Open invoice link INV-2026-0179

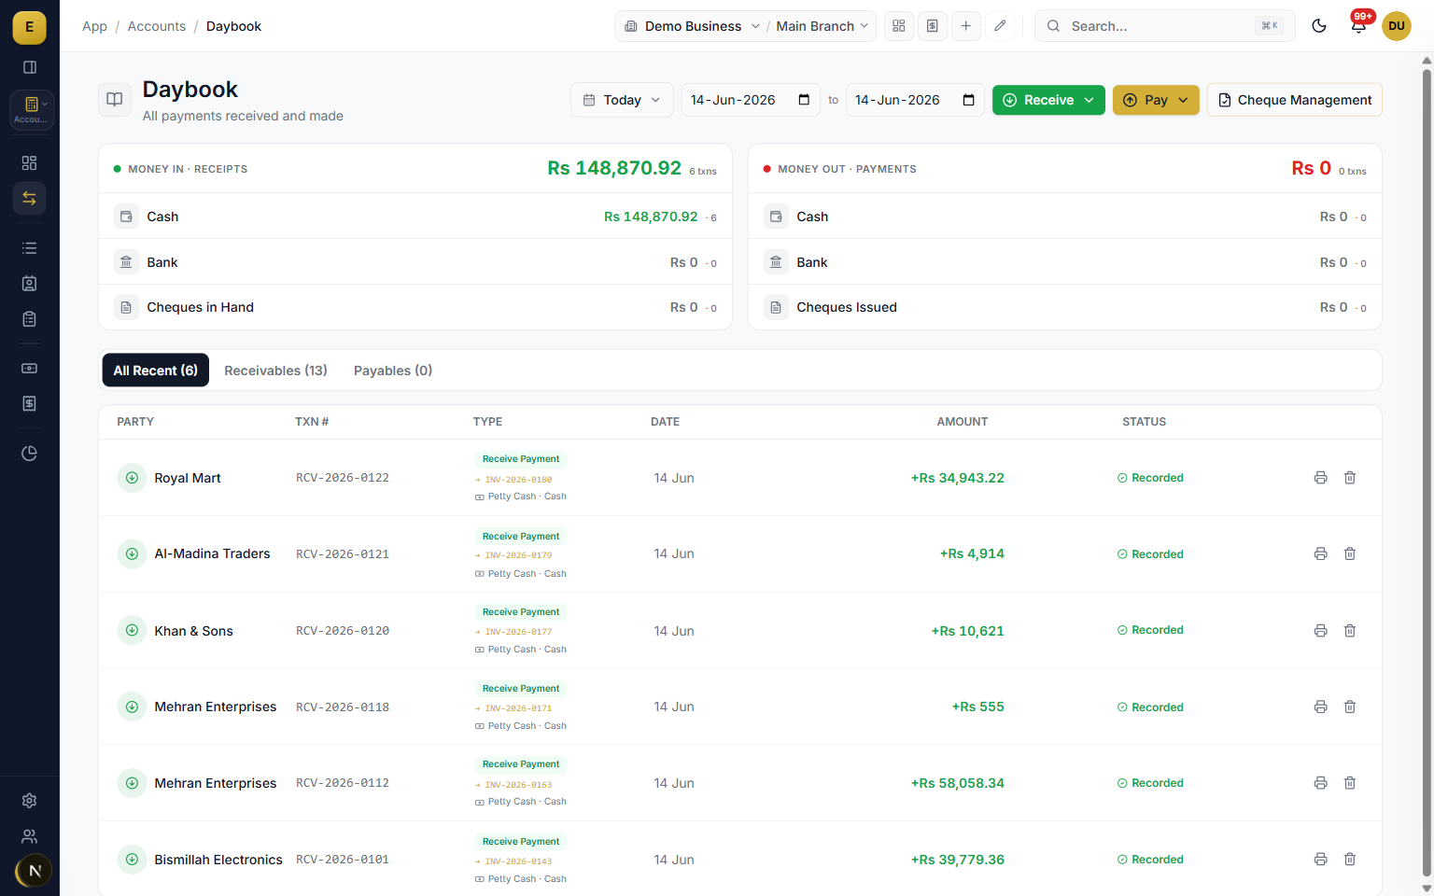[x=518, y=555]
